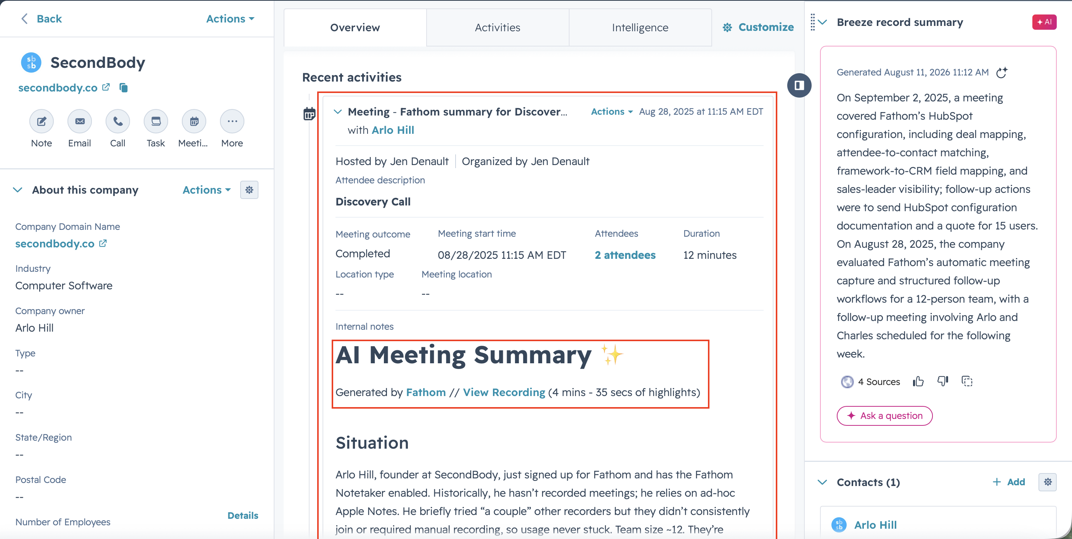Open the Arlo Hill link in meeting title
1072x539 pixels.
(x=393, y=130)
